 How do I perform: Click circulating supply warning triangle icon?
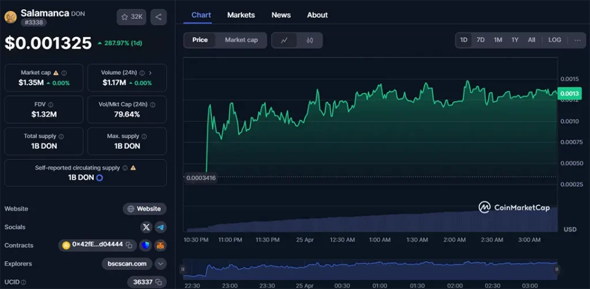pos(133,168)
